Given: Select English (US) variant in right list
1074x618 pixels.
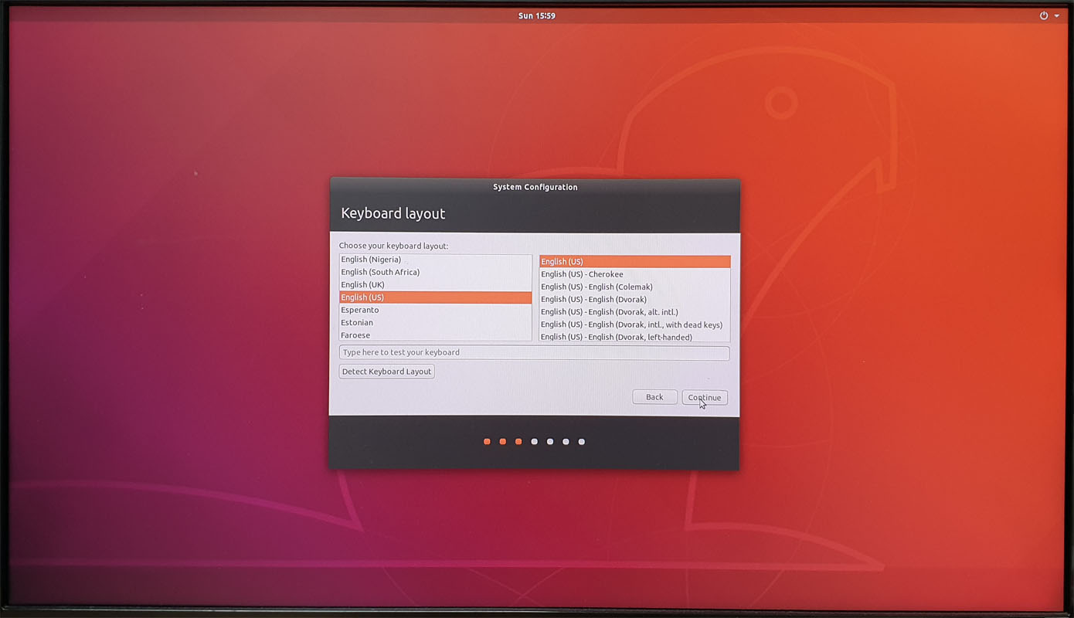Looking at the screenshot, I should point(634,262).
